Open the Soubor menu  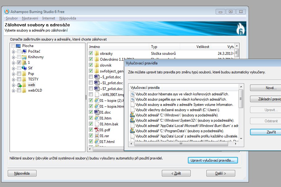12,18
